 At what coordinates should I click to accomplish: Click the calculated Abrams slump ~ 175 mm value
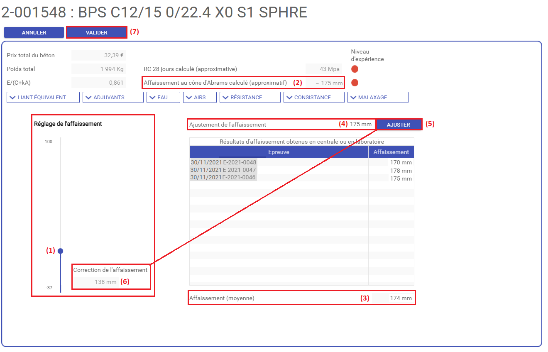[x=324, y=83]
